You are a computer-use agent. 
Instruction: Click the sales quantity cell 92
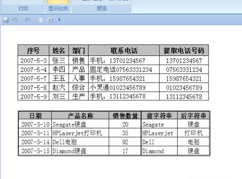click(125, 142)
